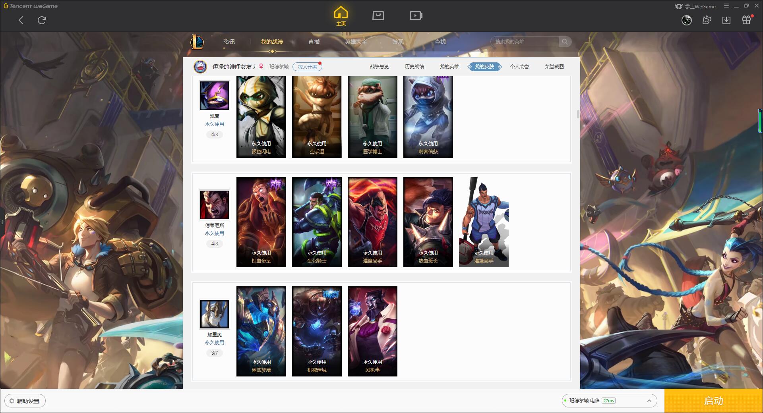Click the 班德尔城 server label near username
Image resolution: width=763 pixels, height=413 pixels.
[x=279, y=67]
